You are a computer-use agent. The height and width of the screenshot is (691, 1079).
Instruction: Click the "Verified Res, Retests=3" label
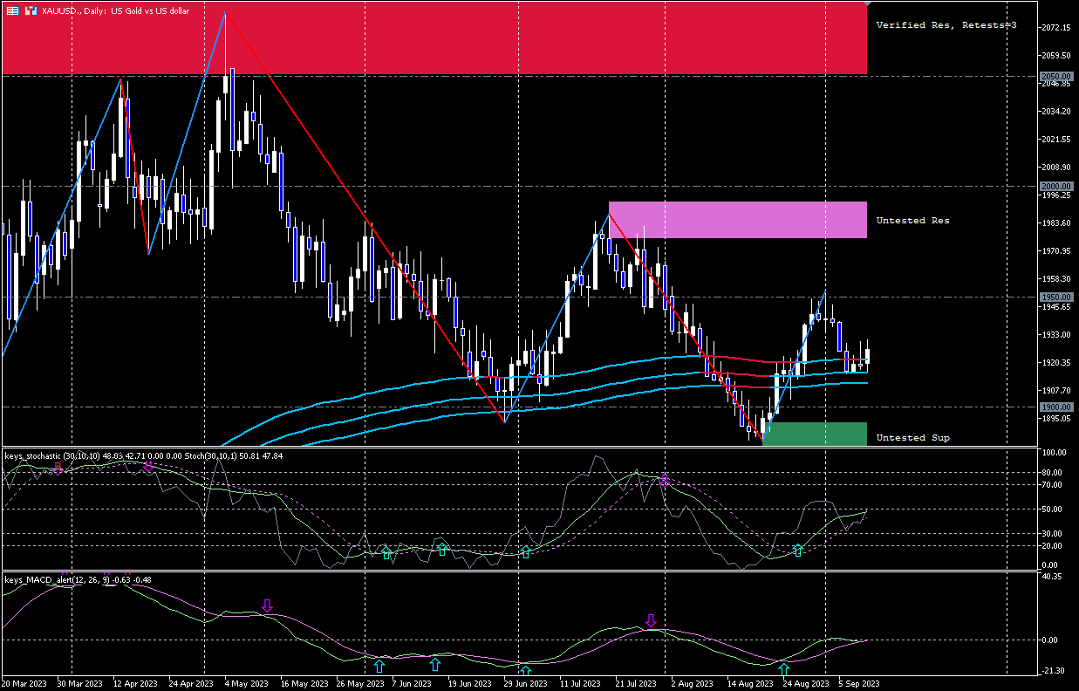pos(946,25)
